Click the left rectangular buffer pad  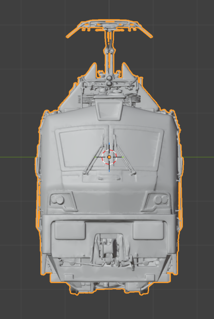coord(70,230)
